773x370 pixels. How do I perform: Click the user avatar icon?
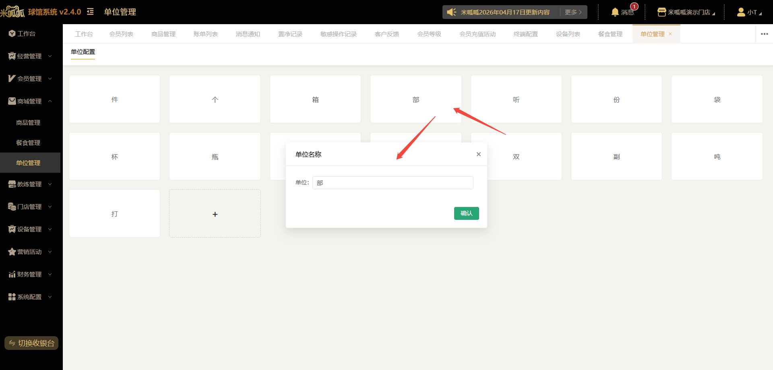[x=741, y=12]
